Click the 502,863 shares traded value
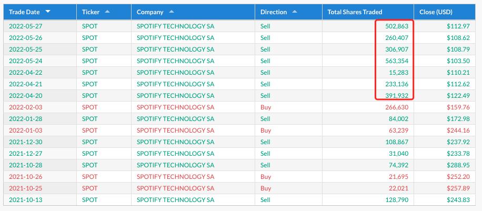The image size is (482, 211). click(x=395, y=26)
